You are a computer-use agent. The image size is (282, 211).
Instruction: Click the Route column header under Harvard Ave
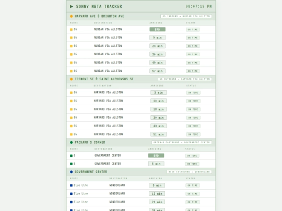click(74, 23)
